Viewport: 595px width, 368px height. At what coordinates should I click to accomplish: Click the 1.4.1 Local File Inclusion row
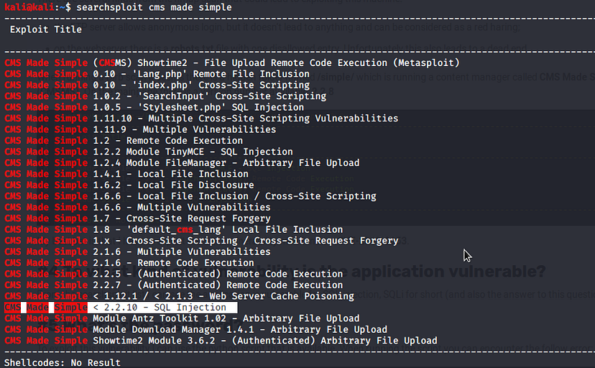(126, 174)
